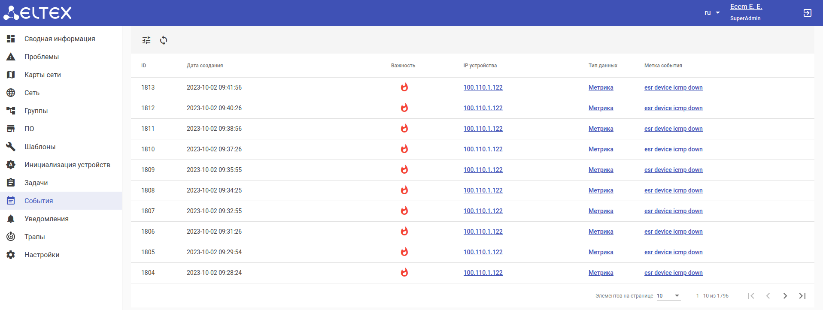Open Инициализация устройств menu item

click(67, 165)
